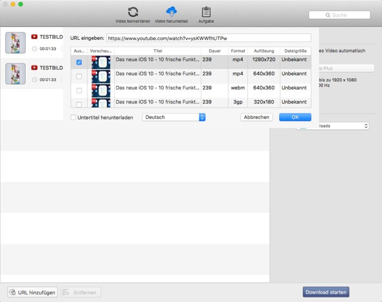The image size is (382, 302).
Task: Select the 320x180 resolution cell
Action: pos(264,102)
